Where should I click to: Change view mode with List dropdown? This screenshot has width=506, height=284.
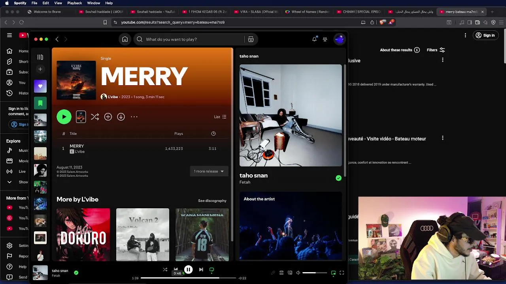(220, 117)
